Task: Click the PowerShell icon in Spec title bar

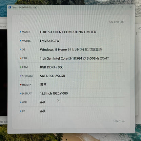Action: pyautogui.click(x=10, y=7)
